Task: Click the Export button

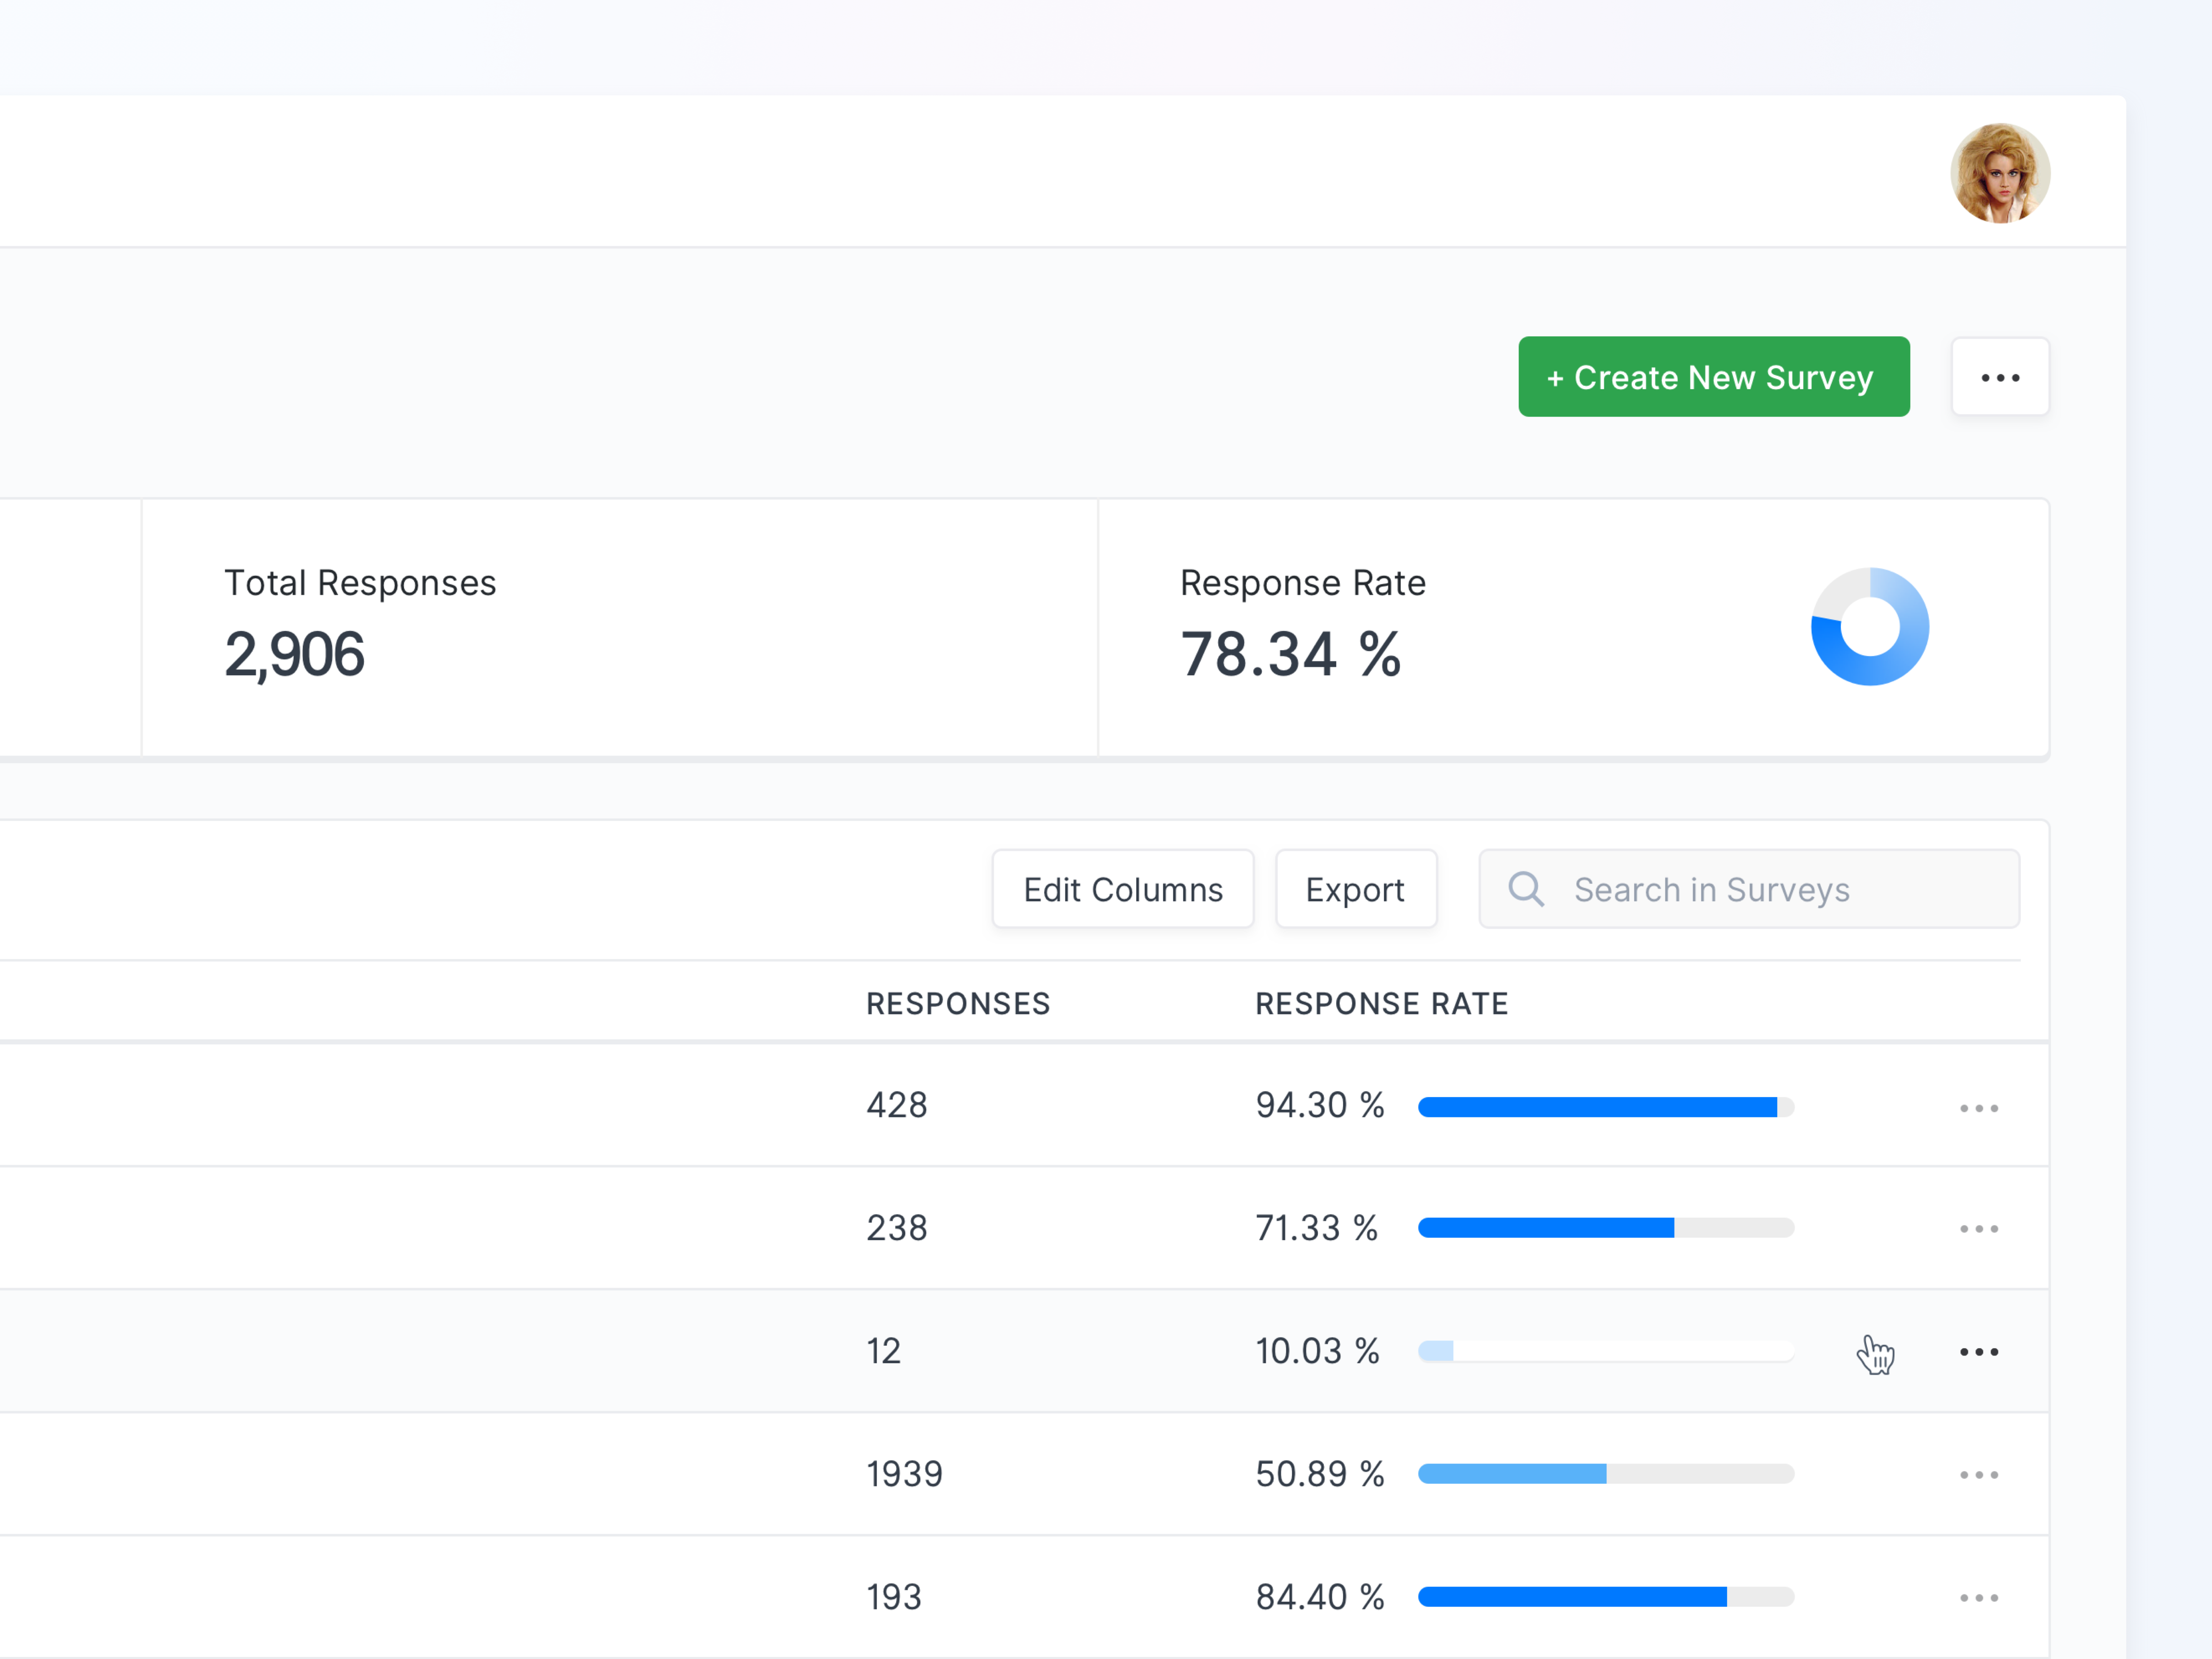Action: pos(1355,889)
